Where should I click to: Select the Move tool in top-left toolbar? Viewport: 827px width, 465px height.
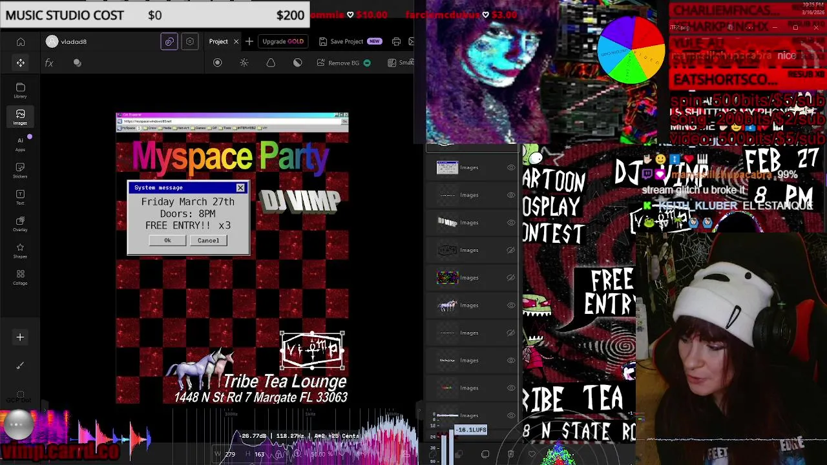(x=21, y=63)
